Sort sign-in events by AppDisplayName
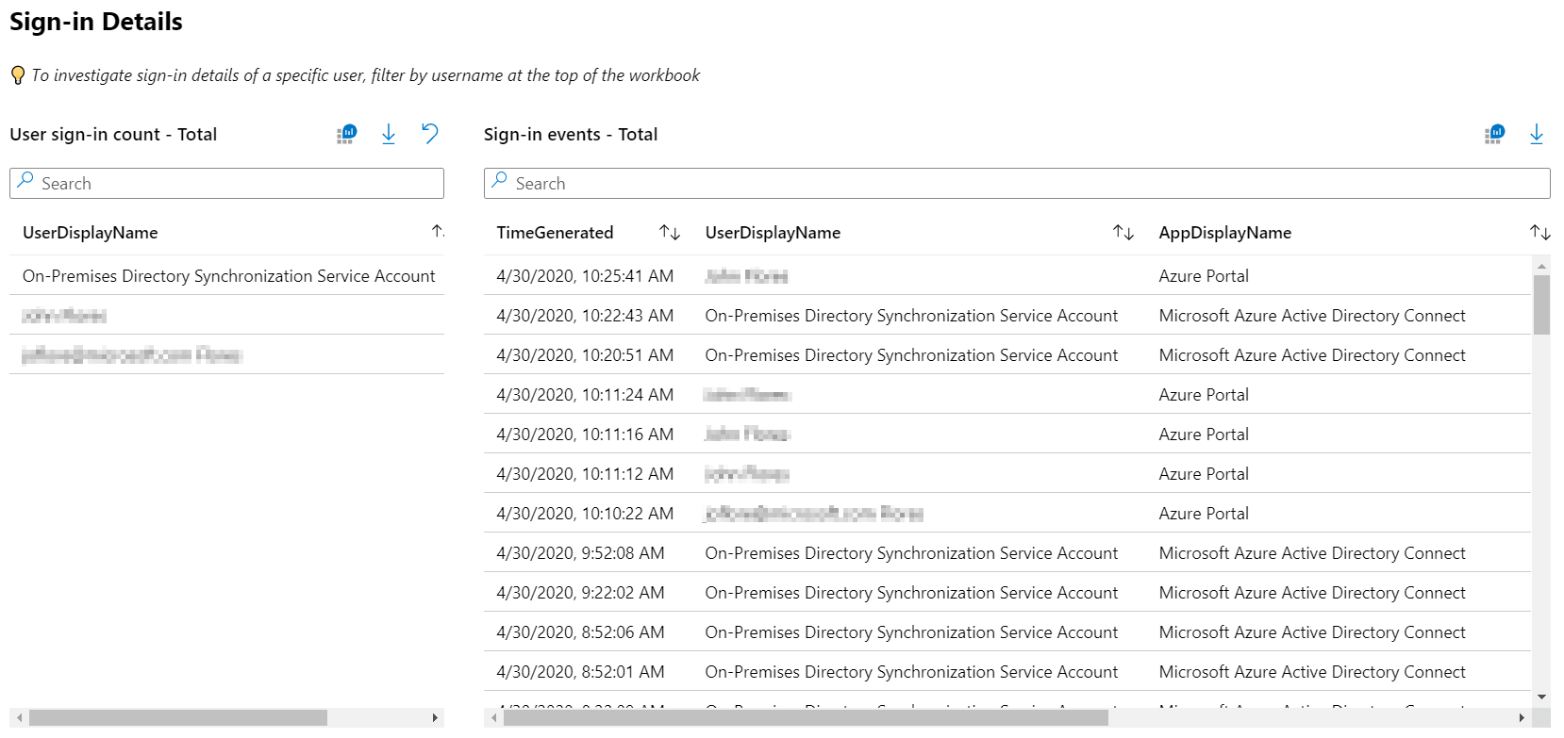 pyautogui.click(x=1539, y=233)
